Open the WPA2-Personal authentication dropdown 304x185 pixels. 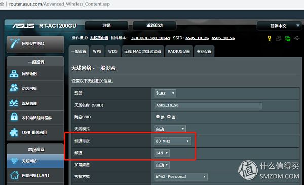click(181, 177)
